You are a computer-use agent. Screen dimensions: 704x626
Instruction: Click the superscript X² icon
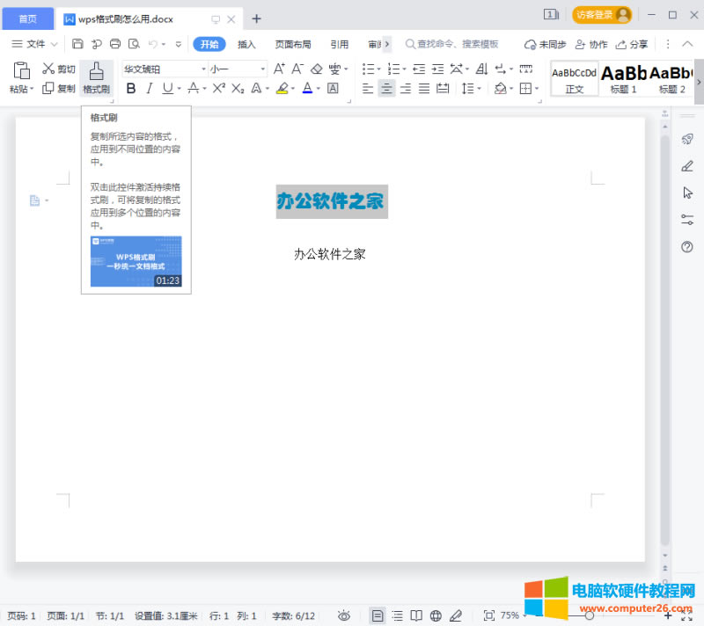(x=219, y=88)
